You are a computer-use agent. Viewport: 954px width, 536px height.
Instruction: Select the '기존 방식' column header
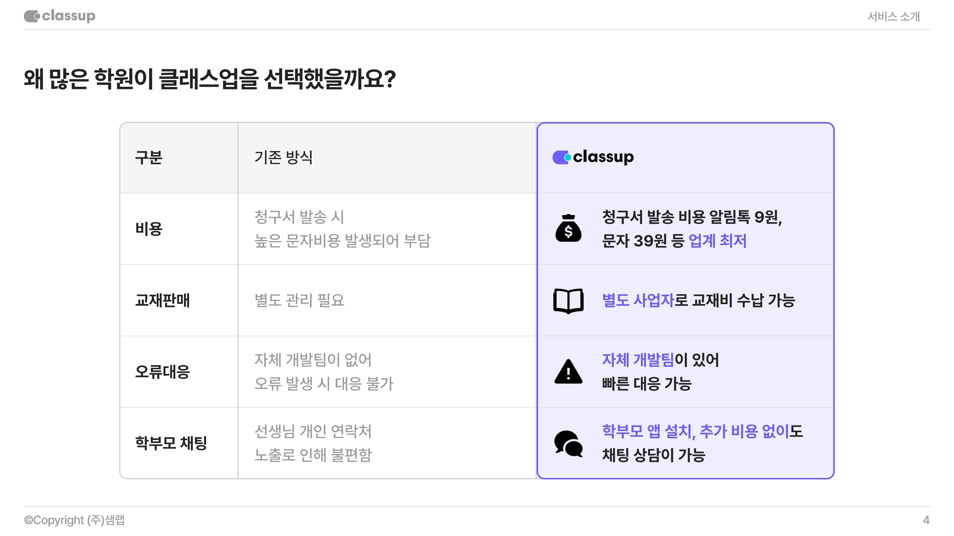point(283,157)
